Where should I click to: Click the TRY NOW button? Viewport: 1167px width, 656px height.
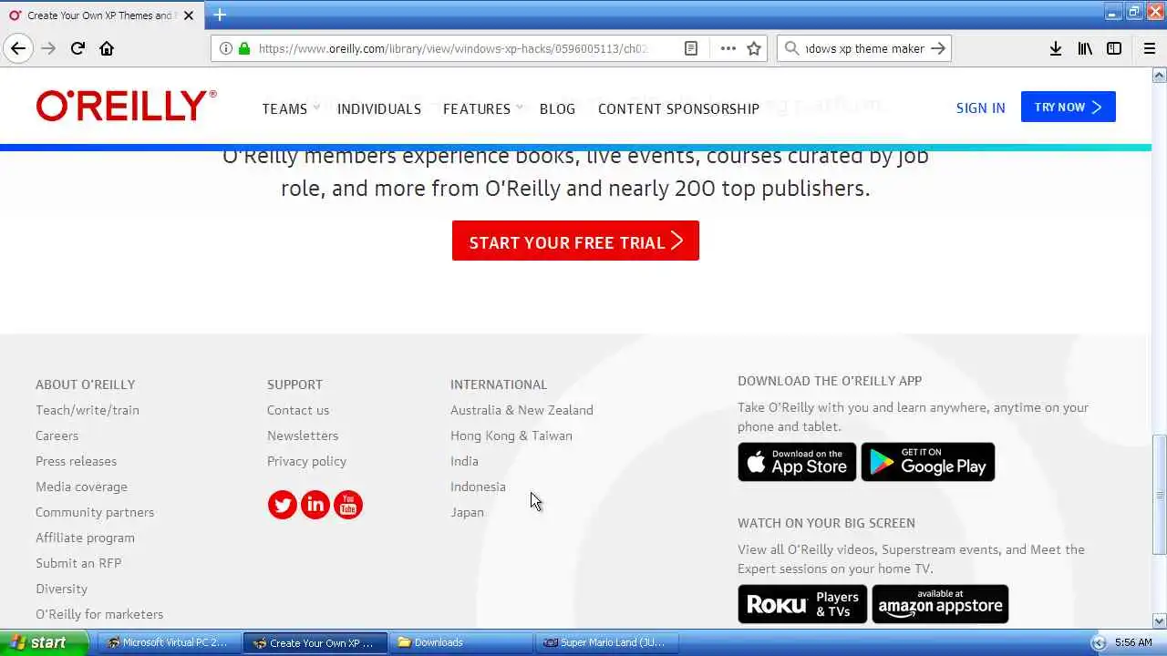[1069, 107]
